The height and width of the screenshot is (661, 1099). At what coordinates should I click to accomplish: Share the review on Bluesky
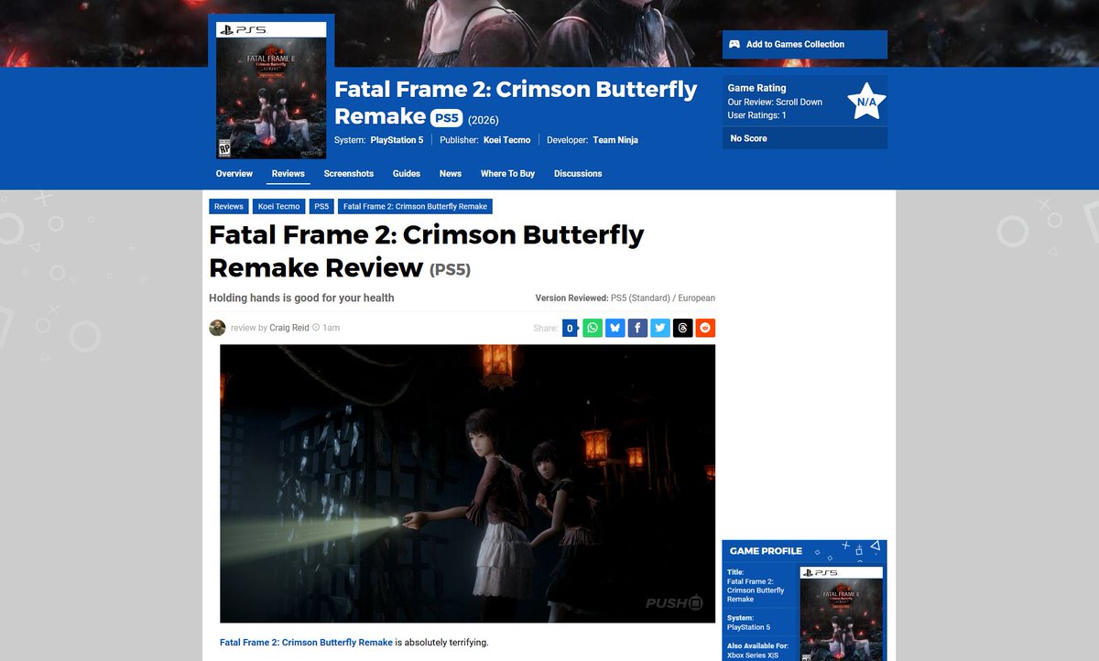click(615, 328)
